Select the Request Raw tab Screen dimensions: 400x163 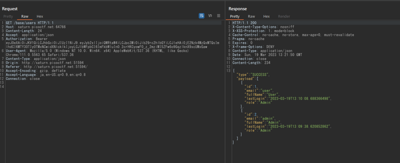click(25, 16)
